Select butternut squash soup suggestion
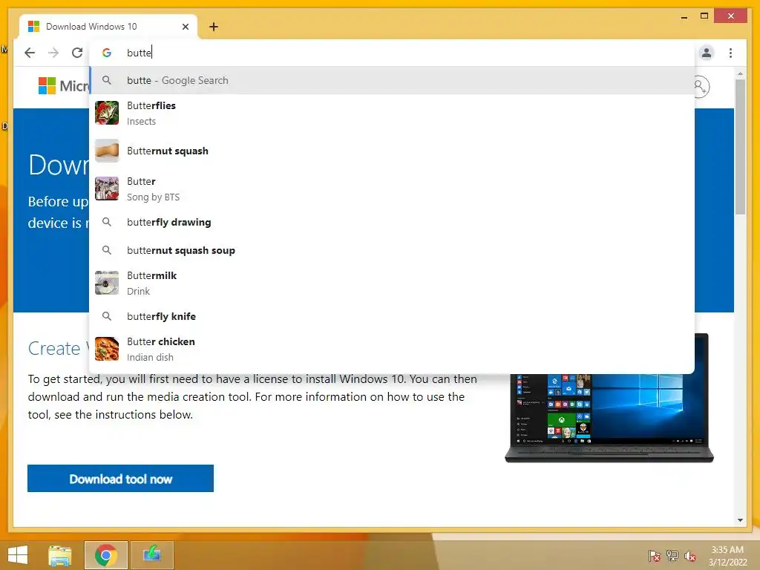The width and height of the screenshot is (760, 570). click(x=392, y=250)
